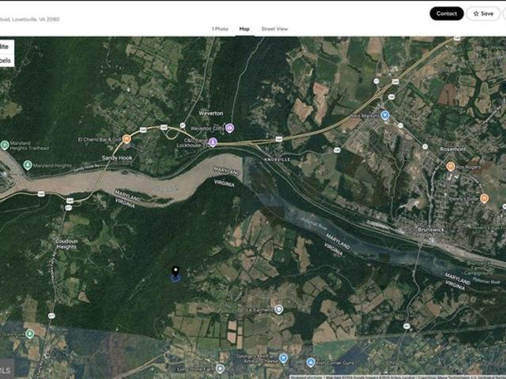This screenshot has width=506, height=379.
Task: Click Maryland Heights park green marker
Action: (x=28, y=165)
